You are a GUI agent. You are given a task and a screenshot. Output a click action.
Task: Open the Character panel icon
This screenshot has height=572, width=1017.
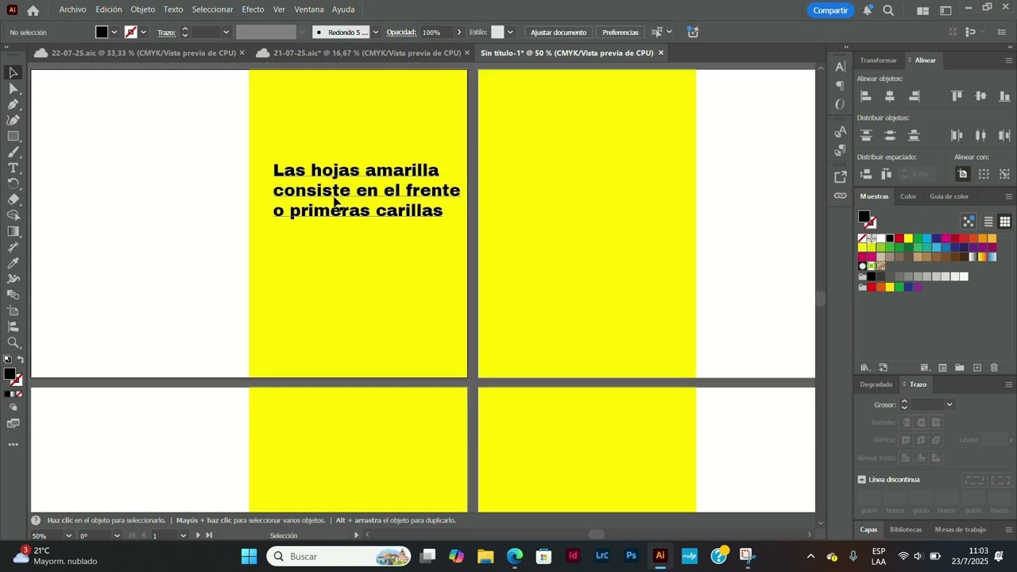(840, 67)
